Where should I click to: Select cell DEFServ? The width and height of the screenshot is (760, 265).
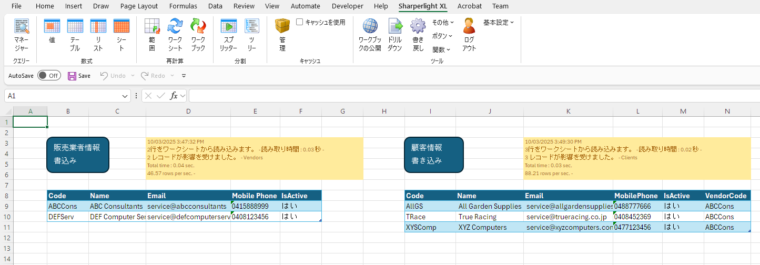point(68,217)
